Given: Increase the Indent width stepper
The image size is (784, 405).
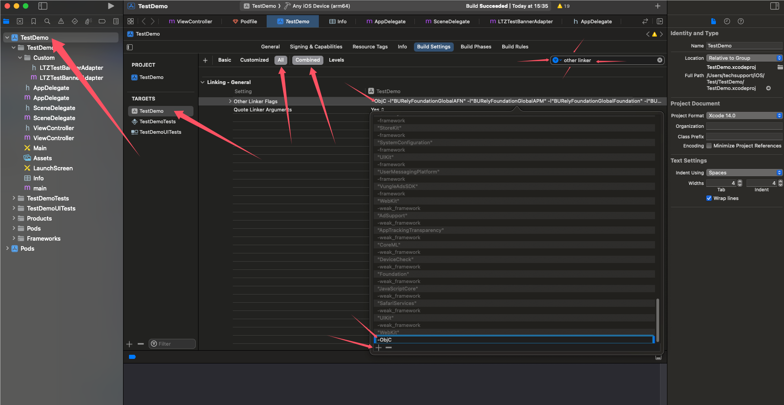Looking at the screenshot, I should [780, 182].
